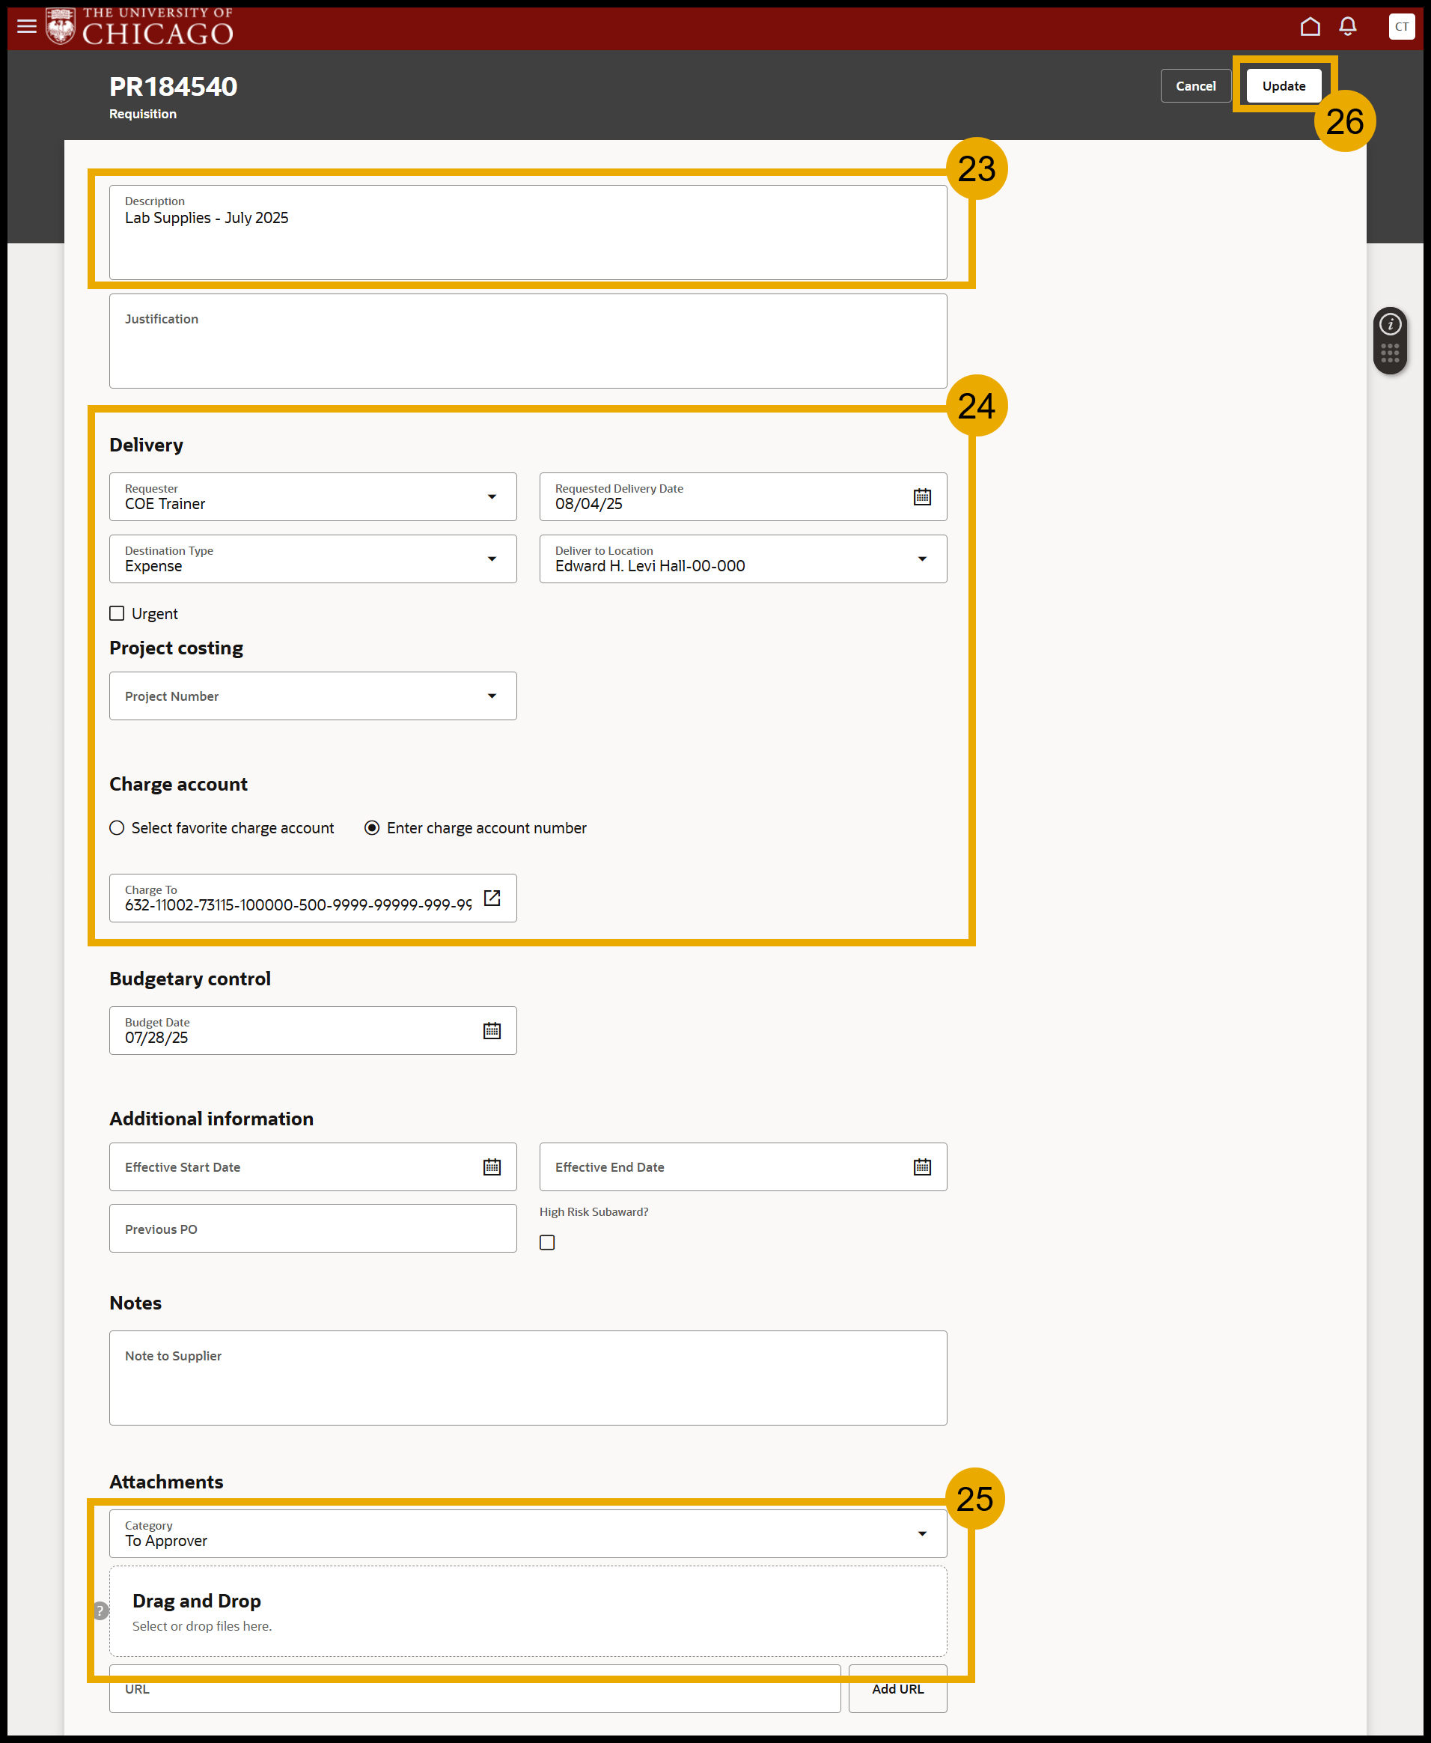Click the help icon near Drag and Drop

[x=100, y=1610]
